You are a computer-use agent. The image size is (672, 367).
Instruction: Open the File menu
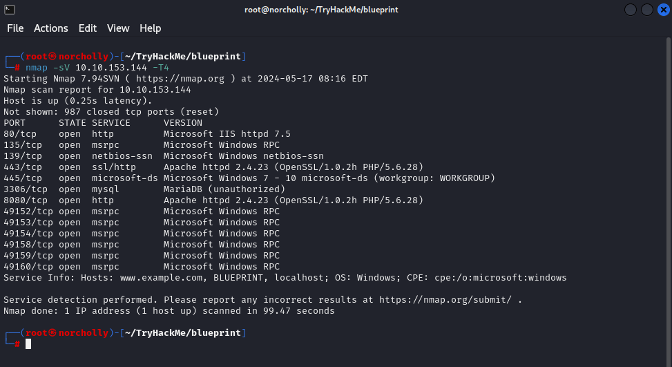point(15,28)
